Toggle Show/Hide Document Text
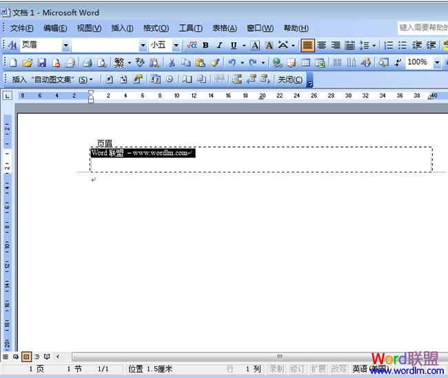The height and width of the screenshot is (378, 448). (219, 79)
